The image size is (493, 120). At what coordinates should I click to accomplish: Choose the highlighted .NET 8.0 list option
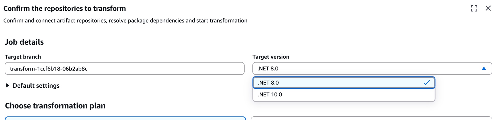pos(268,83)
